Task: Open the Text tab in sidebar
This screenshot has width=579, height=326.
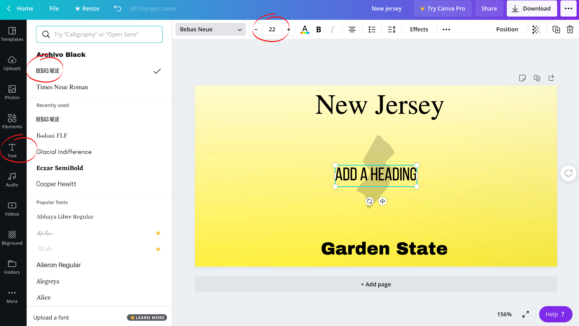Action: pos(12,150)
